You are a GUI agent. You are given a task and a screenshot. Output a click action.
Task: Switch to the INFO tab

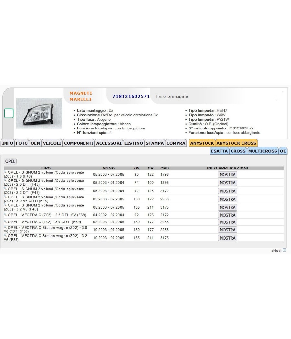(x=7, y=143)
